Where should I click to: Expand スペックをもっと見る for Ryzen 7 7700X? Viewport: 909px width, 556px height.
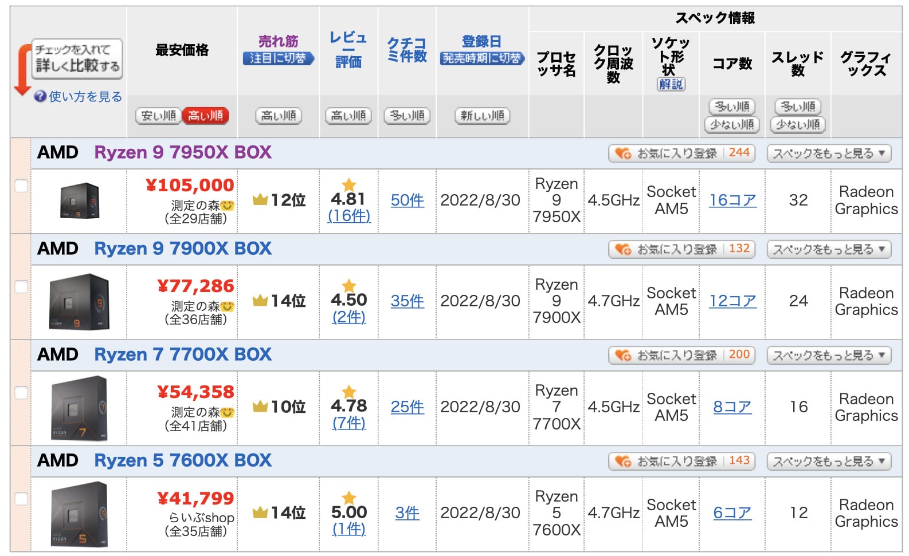coord(829,355)
